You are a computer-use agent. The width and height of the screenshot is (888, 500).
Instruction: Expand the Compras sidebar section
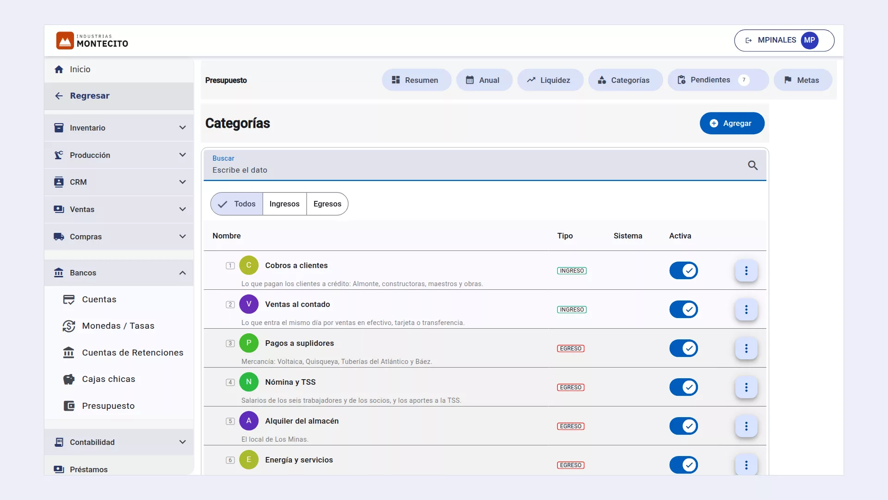(x=119, y=237)
